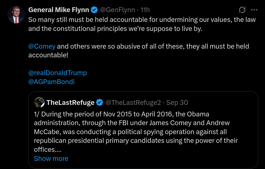Open the three-dot More options menu
This screenshot has height=169, width=265.
click(x=254, y=10)
